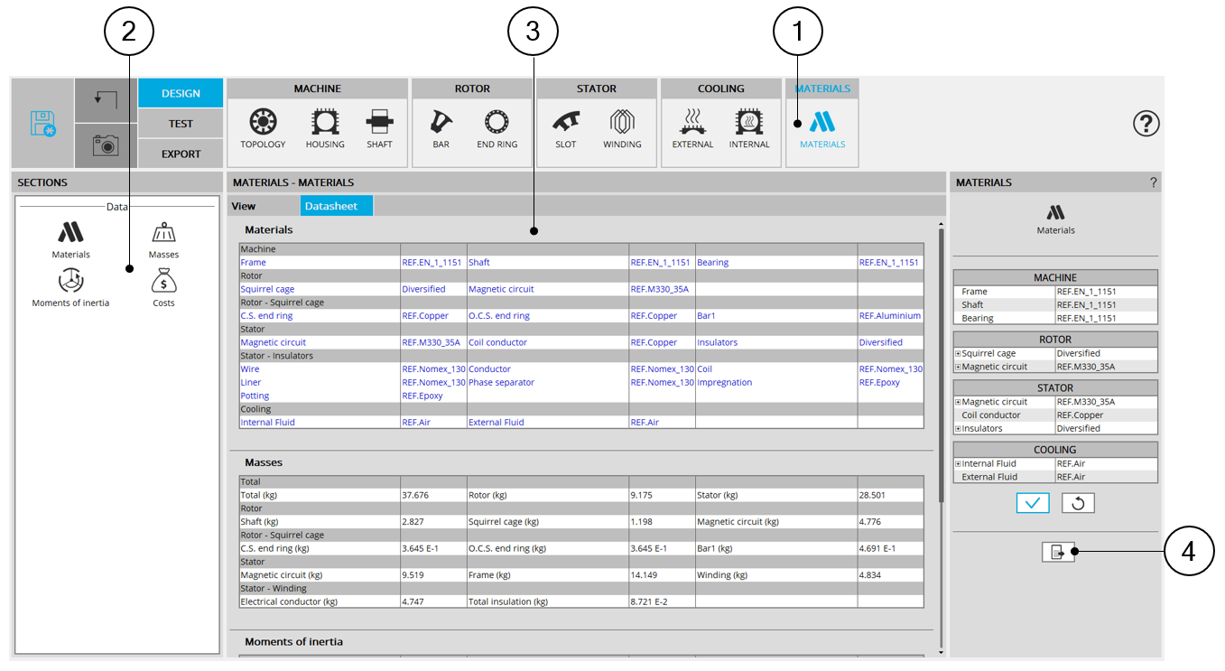Select the External cooling icon
1225x671 pixels.
(x=692, y=123)
